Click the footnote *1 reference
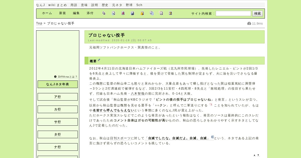The height and width of the screenshot is (158, 301). (x=211, y=105)
